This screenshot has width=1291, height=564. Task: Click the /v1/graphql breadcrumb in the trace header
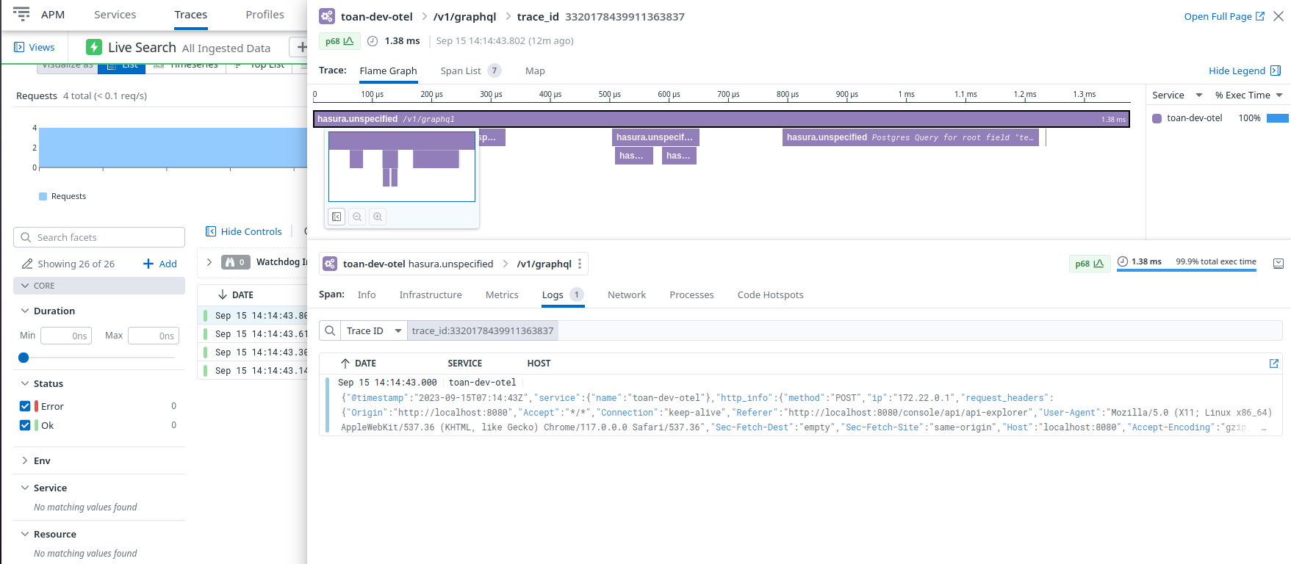(464, 16)
